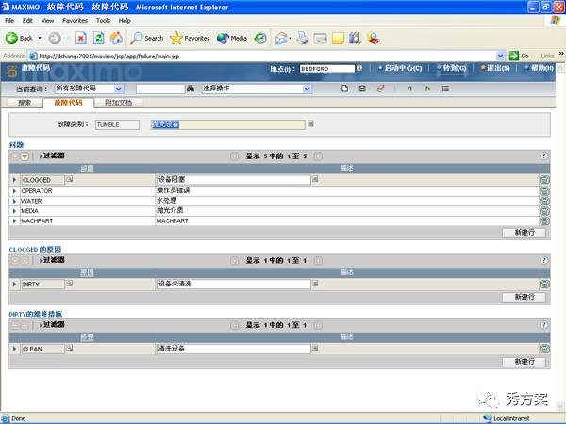Image resolution: width=566 pixels, height=424 pixels.
Task: Expand the WATER problem row details
Action: (x=14, y=201)
